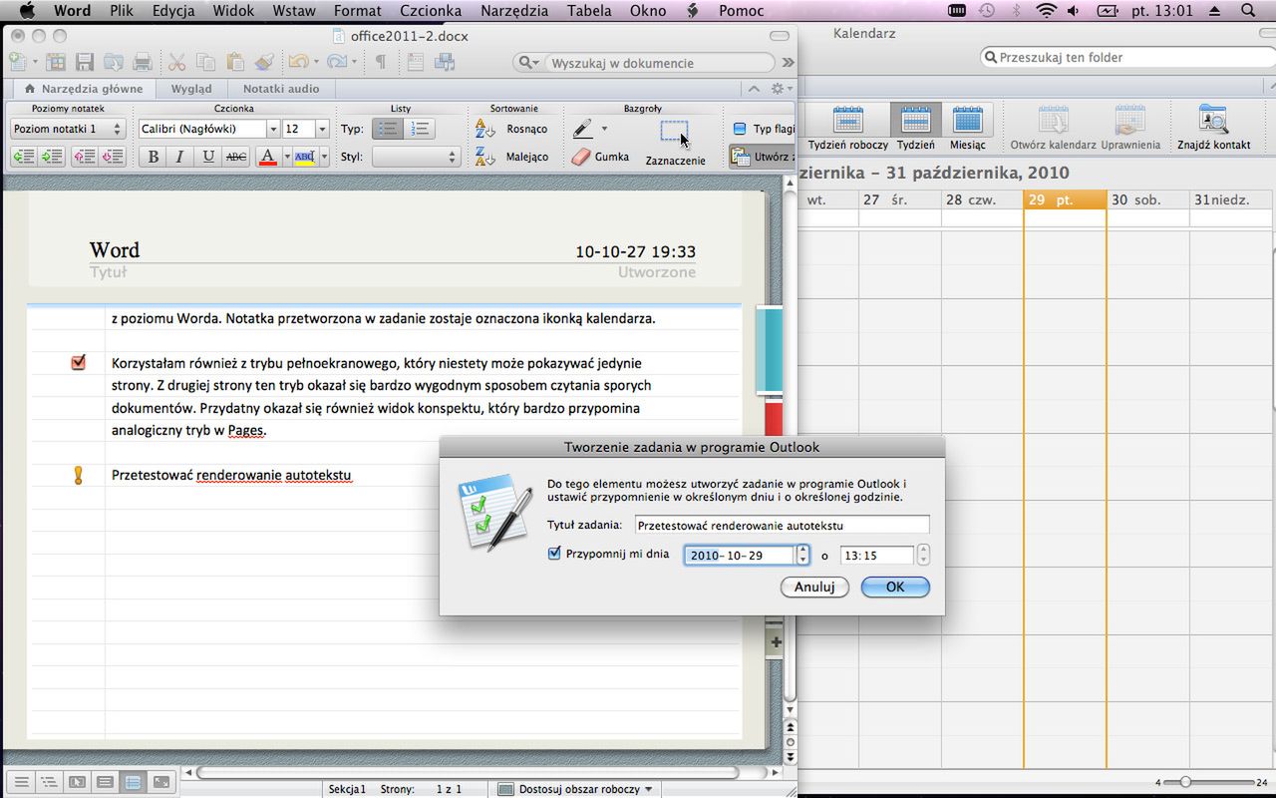The image size is (1276, 798).
Task: Switch to the Wygląd ribbon tab
Action: pyautogui.click(x=190, y=89)
